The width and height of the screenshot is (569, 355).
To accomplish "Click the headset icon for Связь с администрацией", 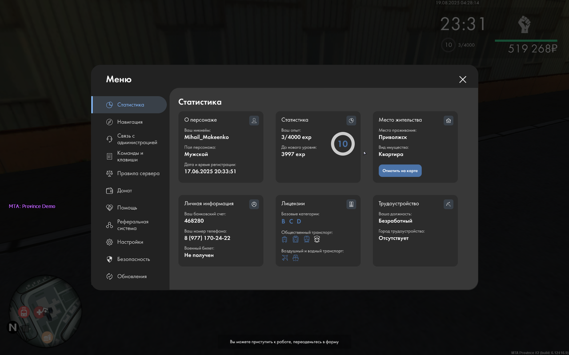I will [x=109, y=139].
